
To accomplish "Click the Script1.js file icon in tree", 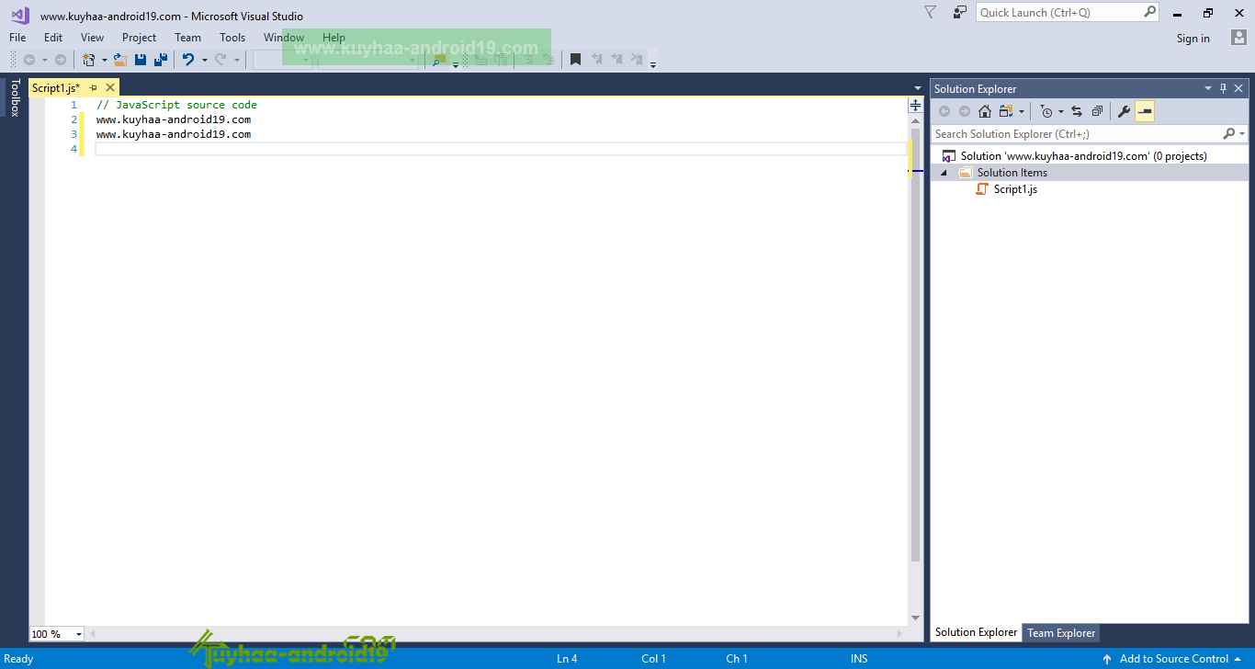I will [x=982, y=189].
